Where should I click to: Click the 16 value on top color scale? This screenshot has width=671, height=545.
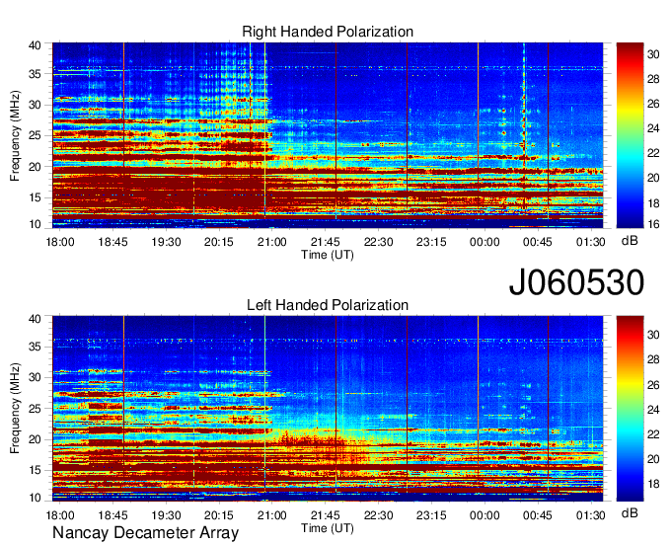[653, 224]
